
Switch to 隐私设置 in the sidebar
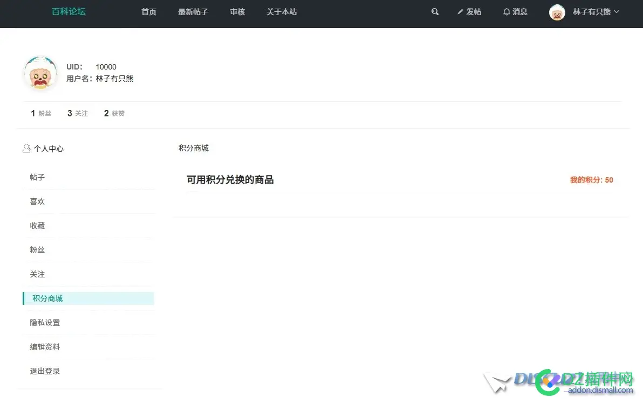tap(44, 322)
